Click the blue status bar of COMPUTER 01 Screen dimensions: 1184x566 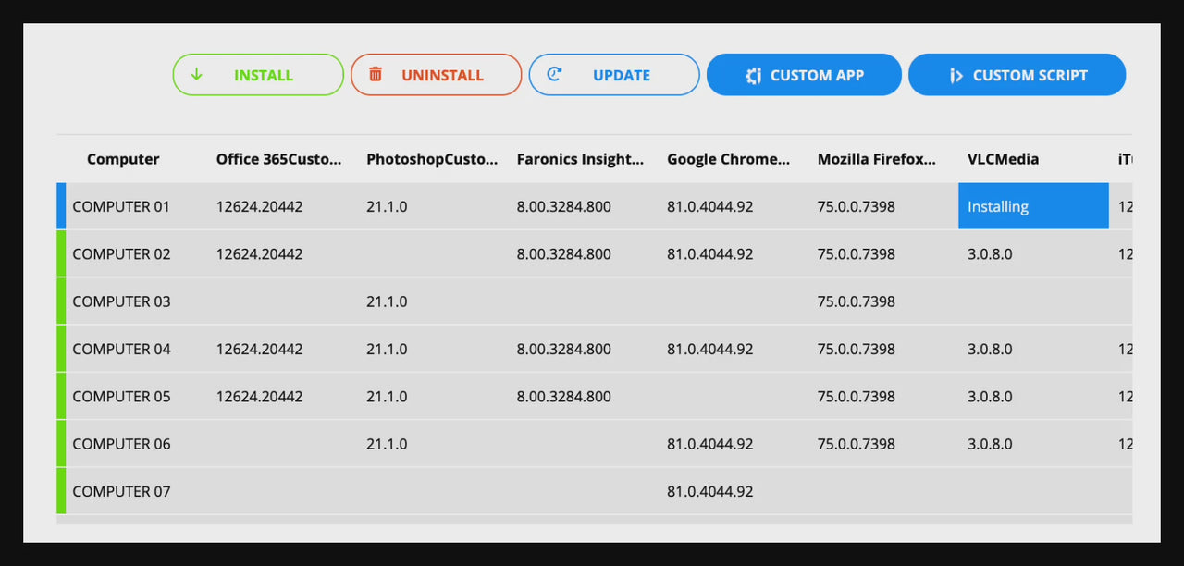click(61, 206)
